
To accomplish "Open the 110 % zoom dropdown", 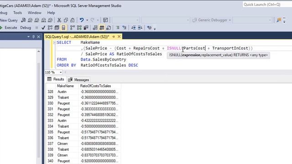I will tap(61, 72).
